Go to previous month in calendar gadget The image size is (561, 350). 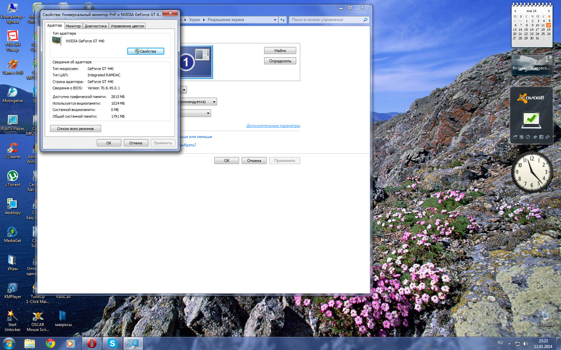(515, 11)
